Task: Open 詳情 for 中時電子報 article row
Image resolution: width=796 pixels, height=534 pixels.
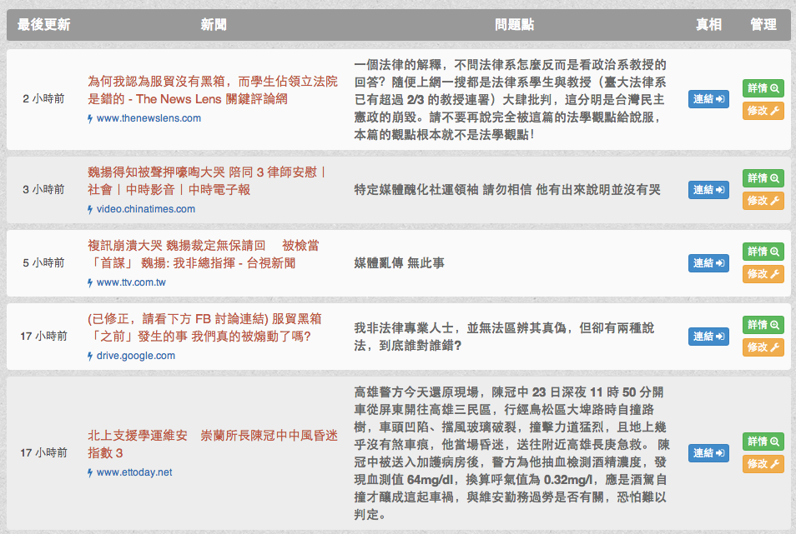Action: point(763,178)
